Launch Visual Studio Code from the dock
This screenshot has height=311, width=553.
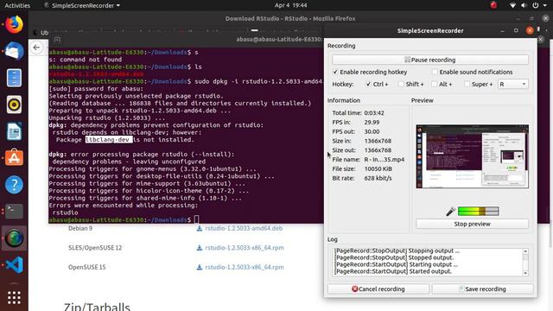(x=14, y=265)
